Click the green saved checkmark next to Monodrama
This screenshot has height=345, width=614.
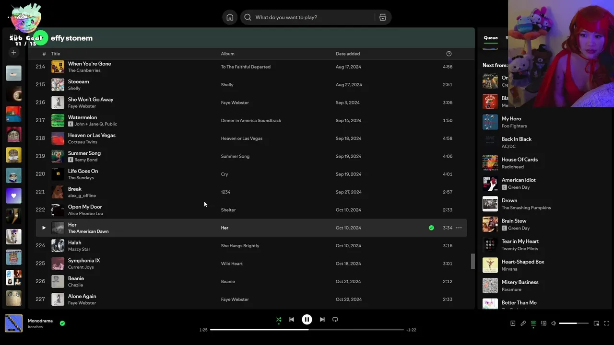coord(62,323)
